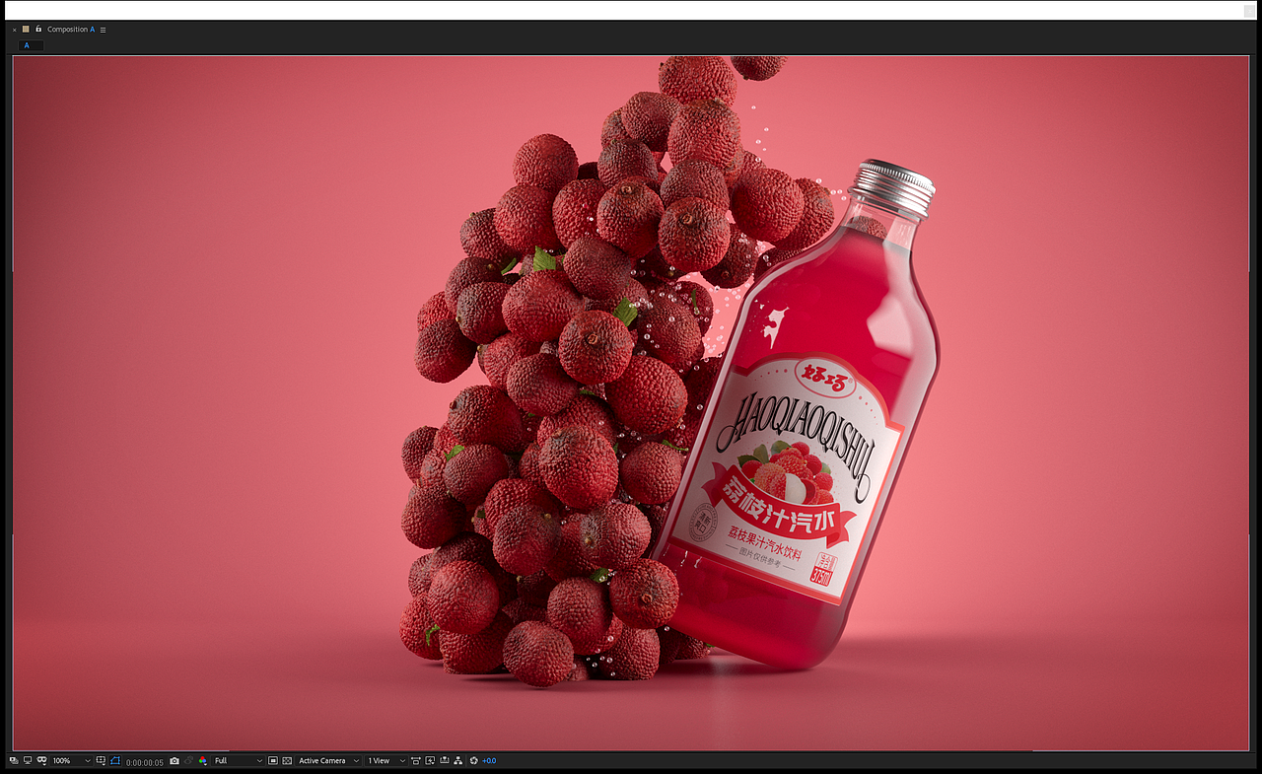Click the Show Snapshot icon

pyautogui.click(x=188, y=761)
